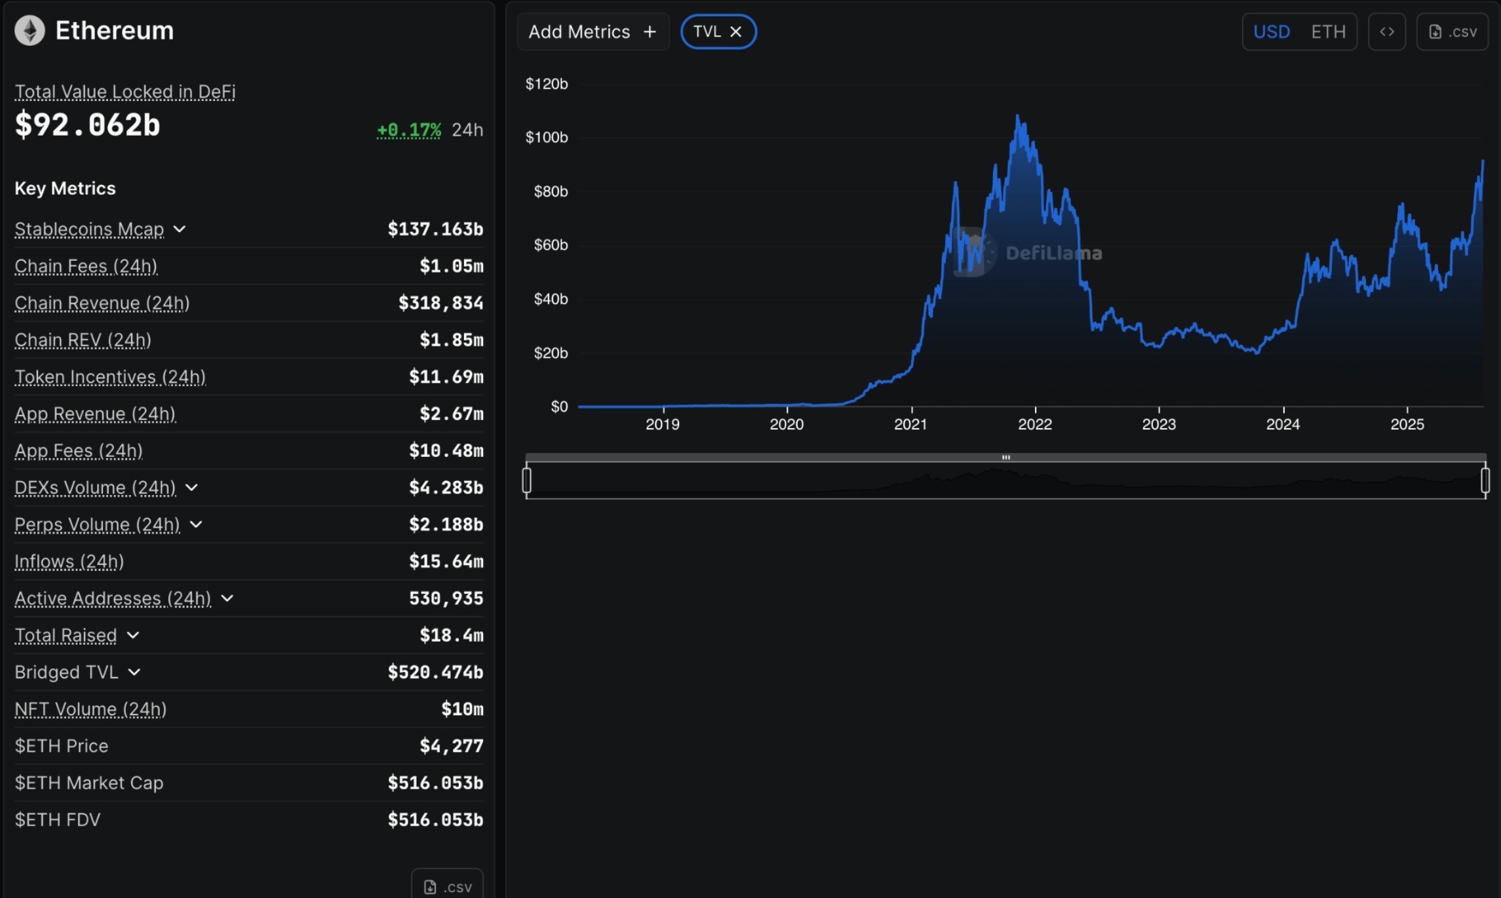This screenshot has height=898, width=1501.
Task: Expand the DEXs Volume (24h) row
Action: (x=191, y=488)
